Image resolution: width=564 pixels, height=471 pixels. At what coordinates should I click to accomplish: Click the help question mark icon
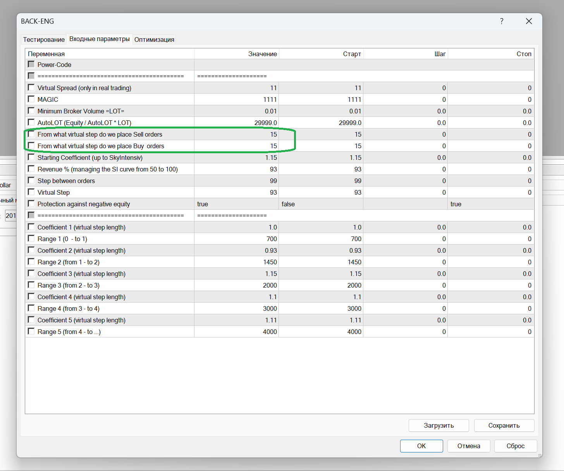pos(502,21)
